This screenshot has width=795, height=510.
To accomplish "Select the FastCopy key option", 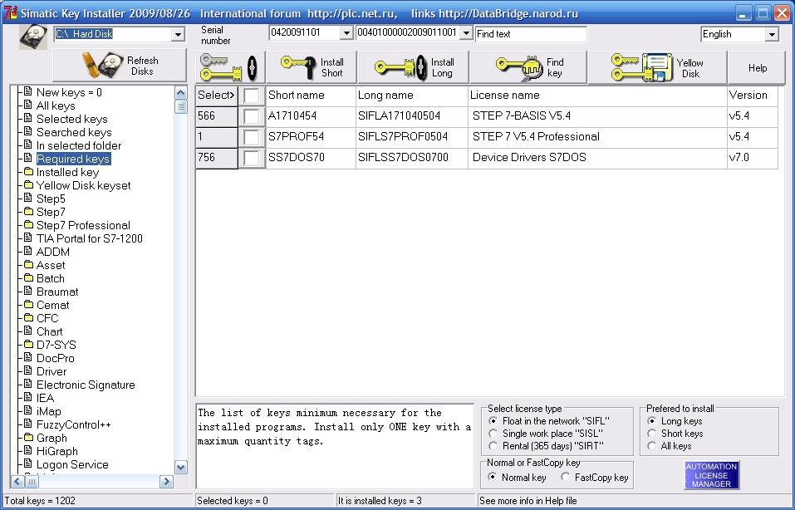I will (566, 477).
